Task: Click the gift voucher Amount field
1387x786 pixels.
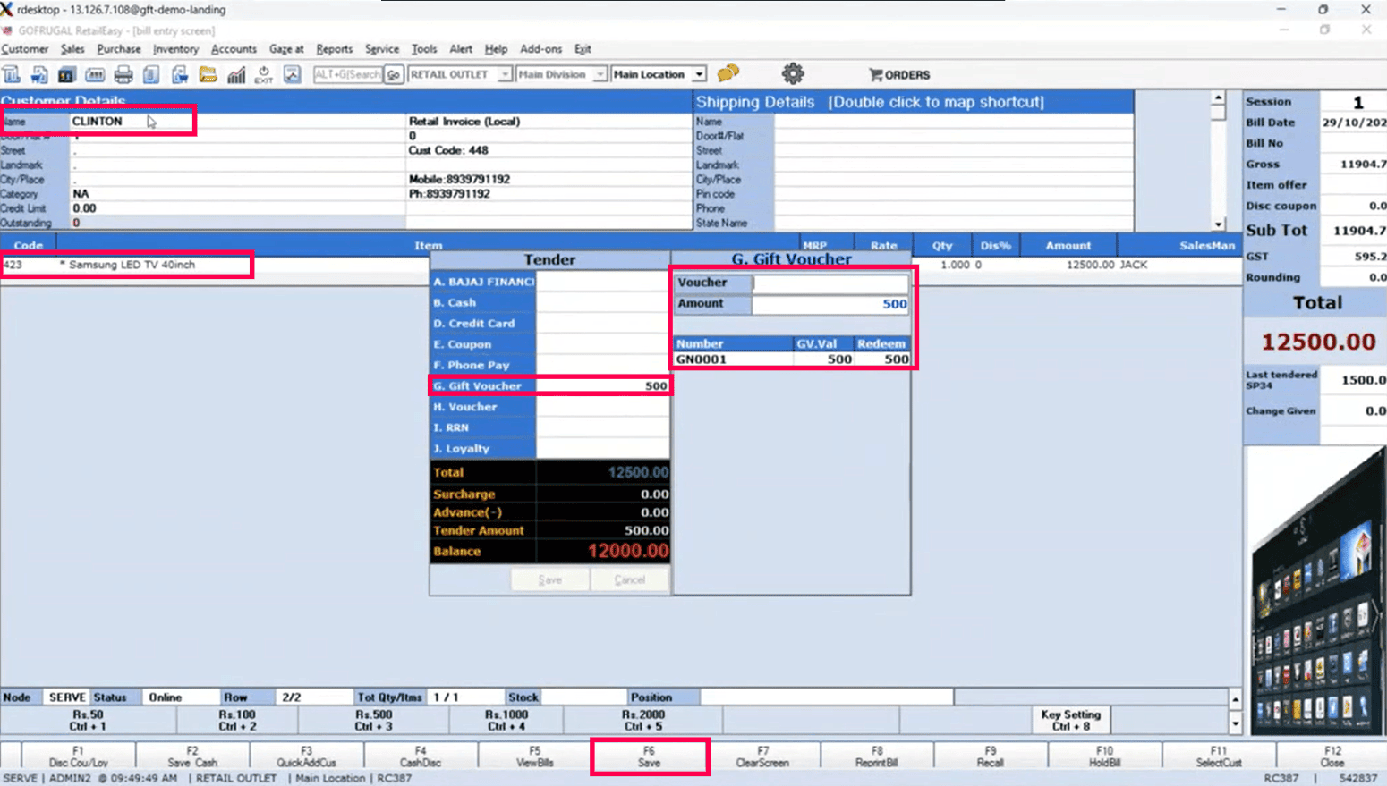Action: [830, 304]
